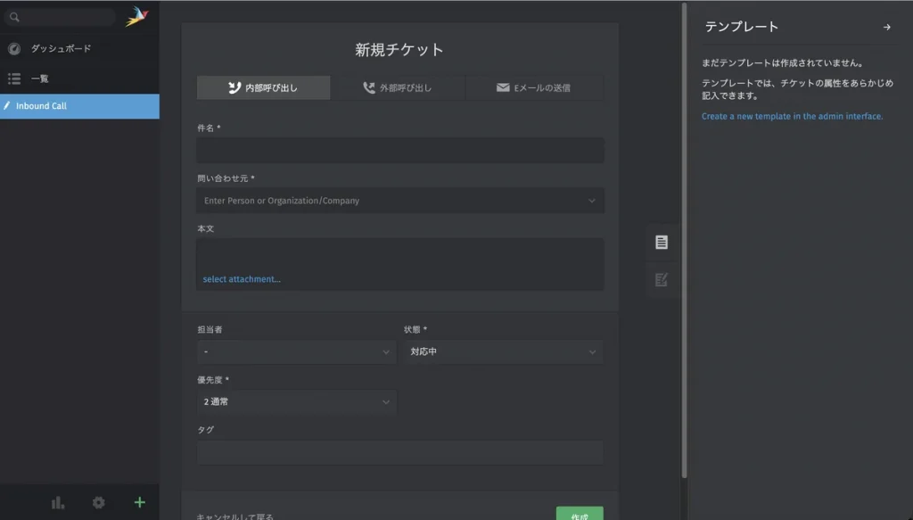
Task: Select the Inbound Call pencil icon
Action: pos(7,106)
